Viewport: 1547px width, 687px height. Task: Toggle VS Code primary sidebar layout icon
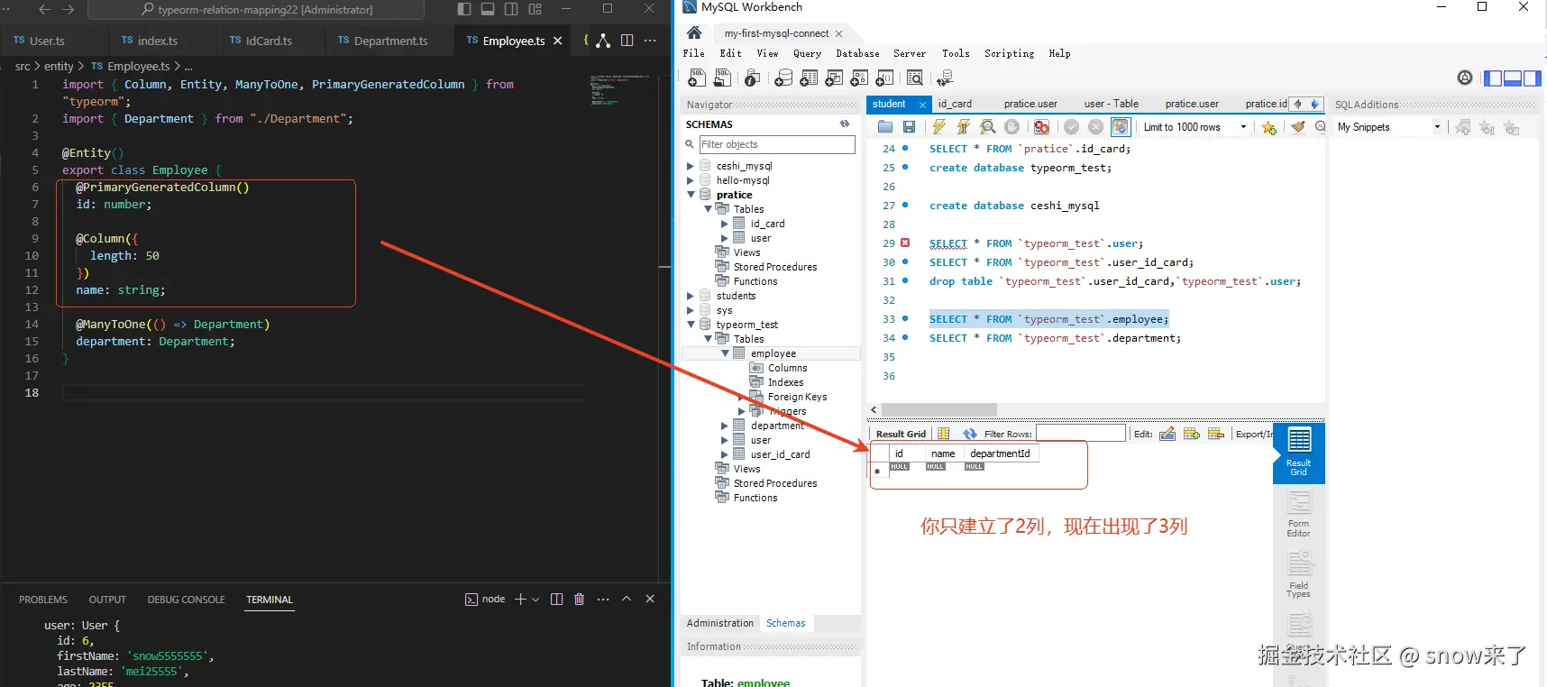tap(464, 9)
